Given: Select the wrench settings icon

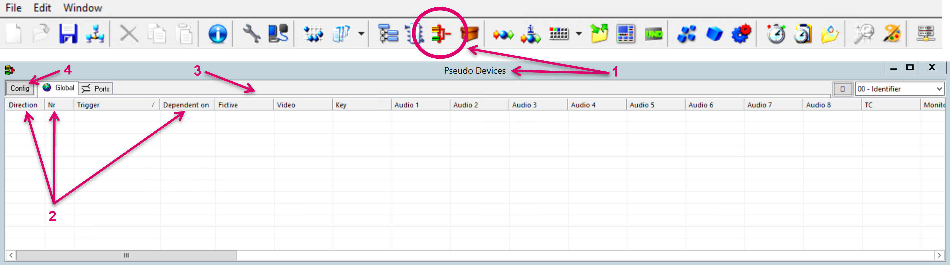Looking at the screenshot, I should pyautogui.click(x=251, y=34).
